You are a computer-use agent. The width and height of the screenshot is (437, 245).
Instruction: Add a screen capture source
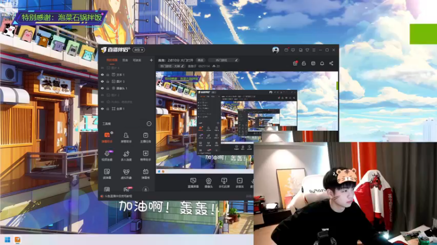click(x=193, y=183)
